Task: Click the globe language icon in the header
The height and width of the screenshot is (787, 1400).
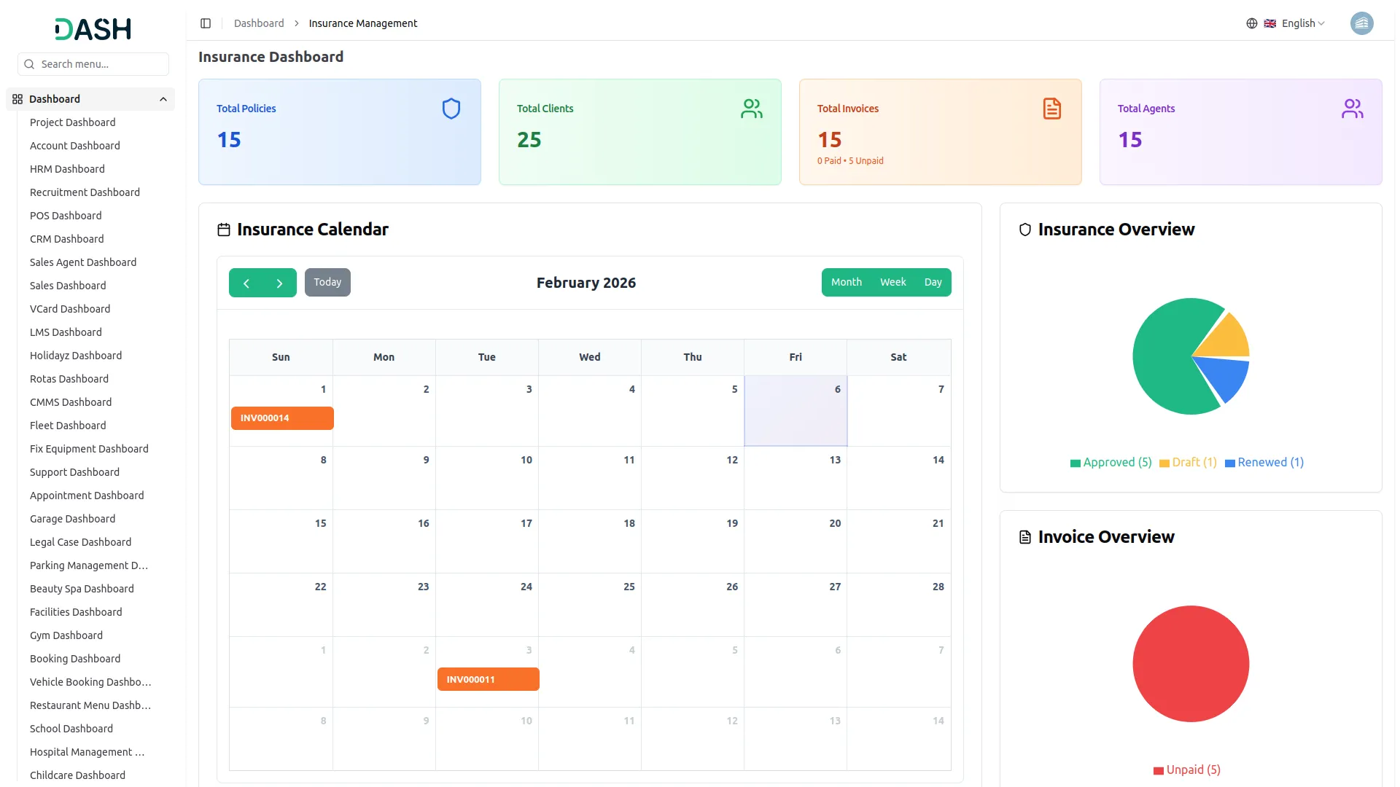Action: (x=1252, y=23)
